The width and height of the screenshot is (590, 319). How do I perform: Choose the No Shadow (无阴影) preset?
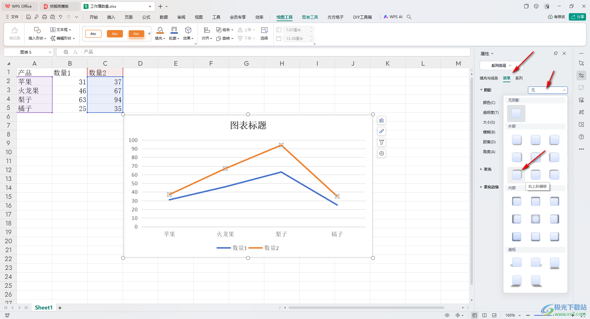[516, 113]
